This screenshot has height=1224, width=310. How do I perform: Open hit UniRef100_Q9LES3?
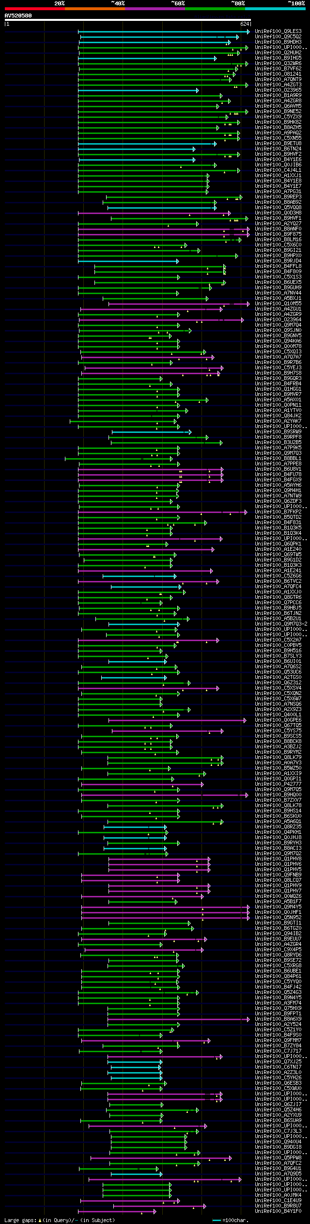click(278, 32)
